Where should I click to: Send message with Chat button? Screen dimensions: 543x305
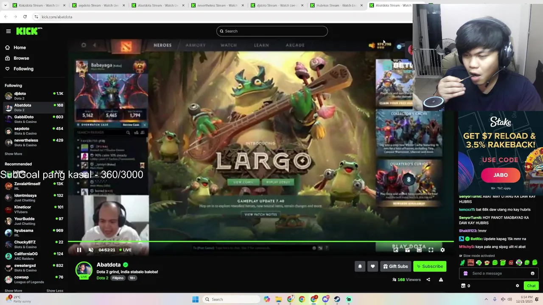(x=531, y=286)
